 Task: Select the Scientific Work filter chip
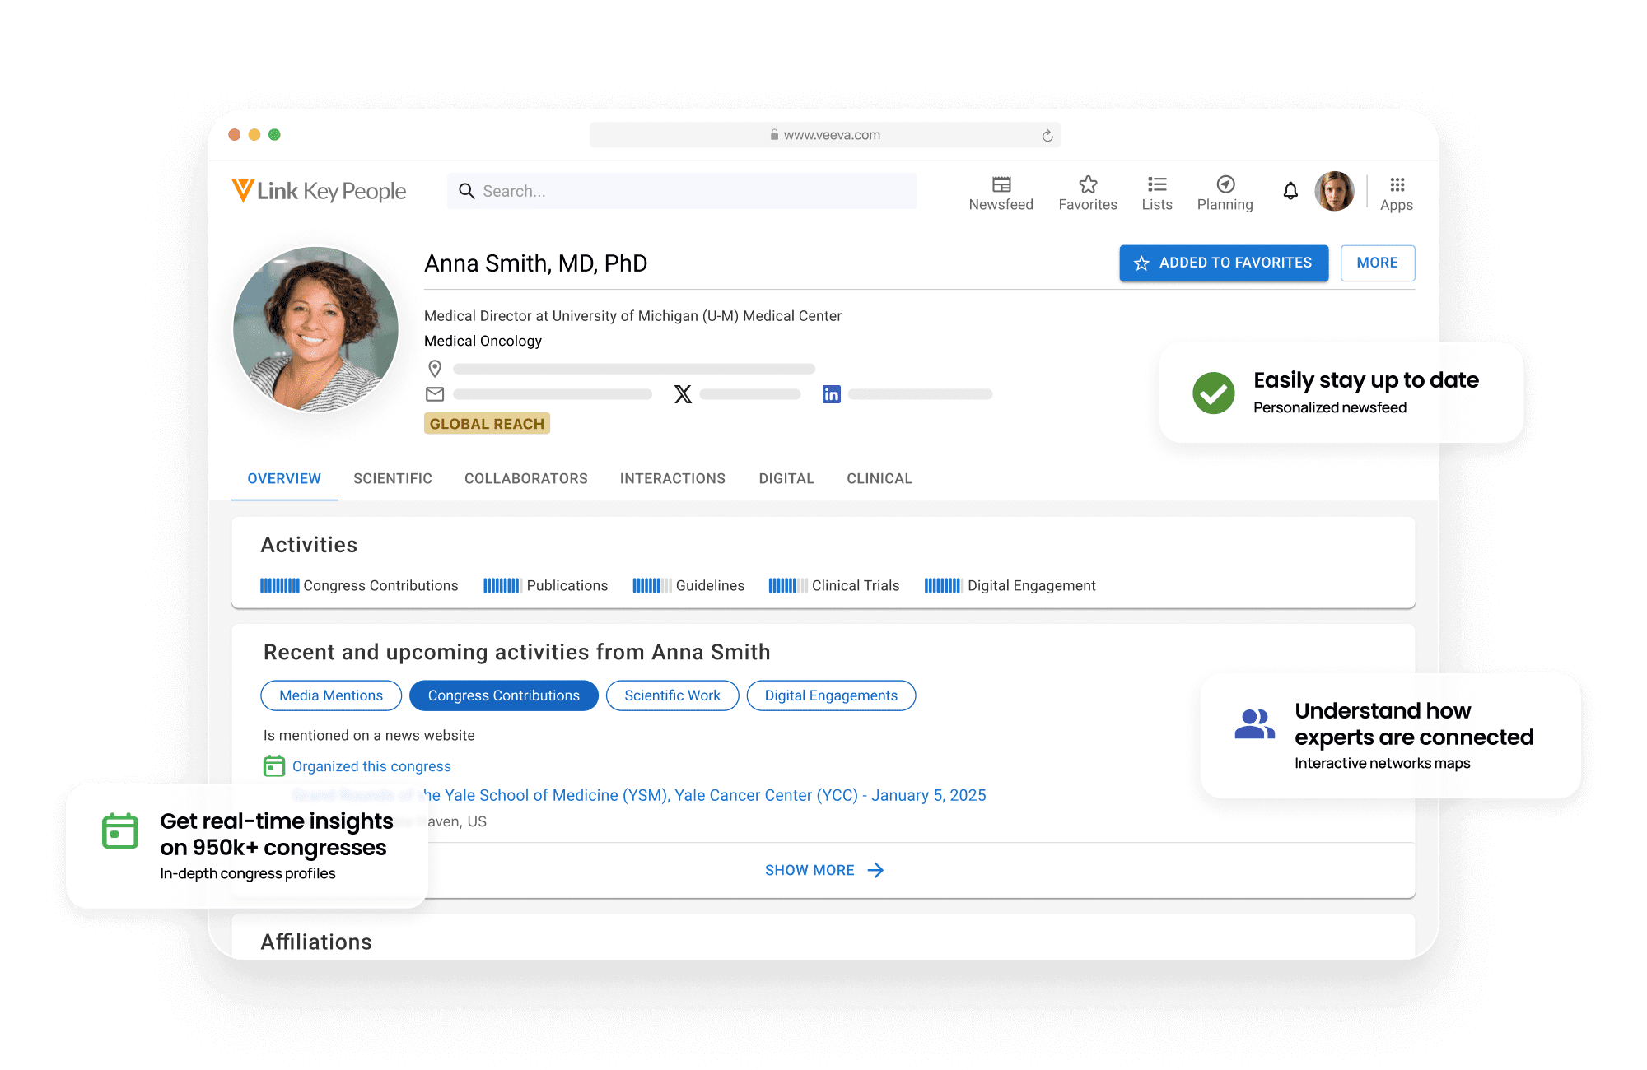(x=672, y=695)
